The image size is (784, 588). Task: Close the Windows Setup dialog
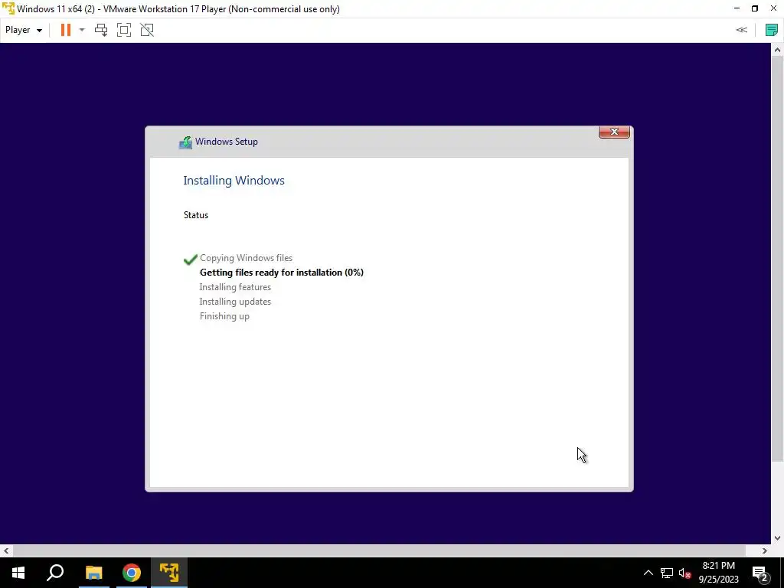(x=614, y=132)
